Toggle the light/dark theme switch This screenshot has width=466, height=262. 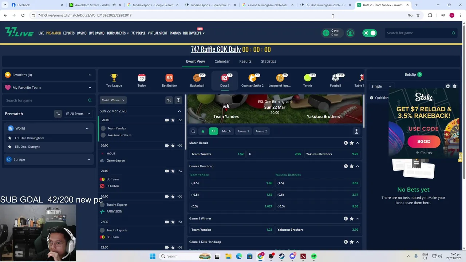370,33
